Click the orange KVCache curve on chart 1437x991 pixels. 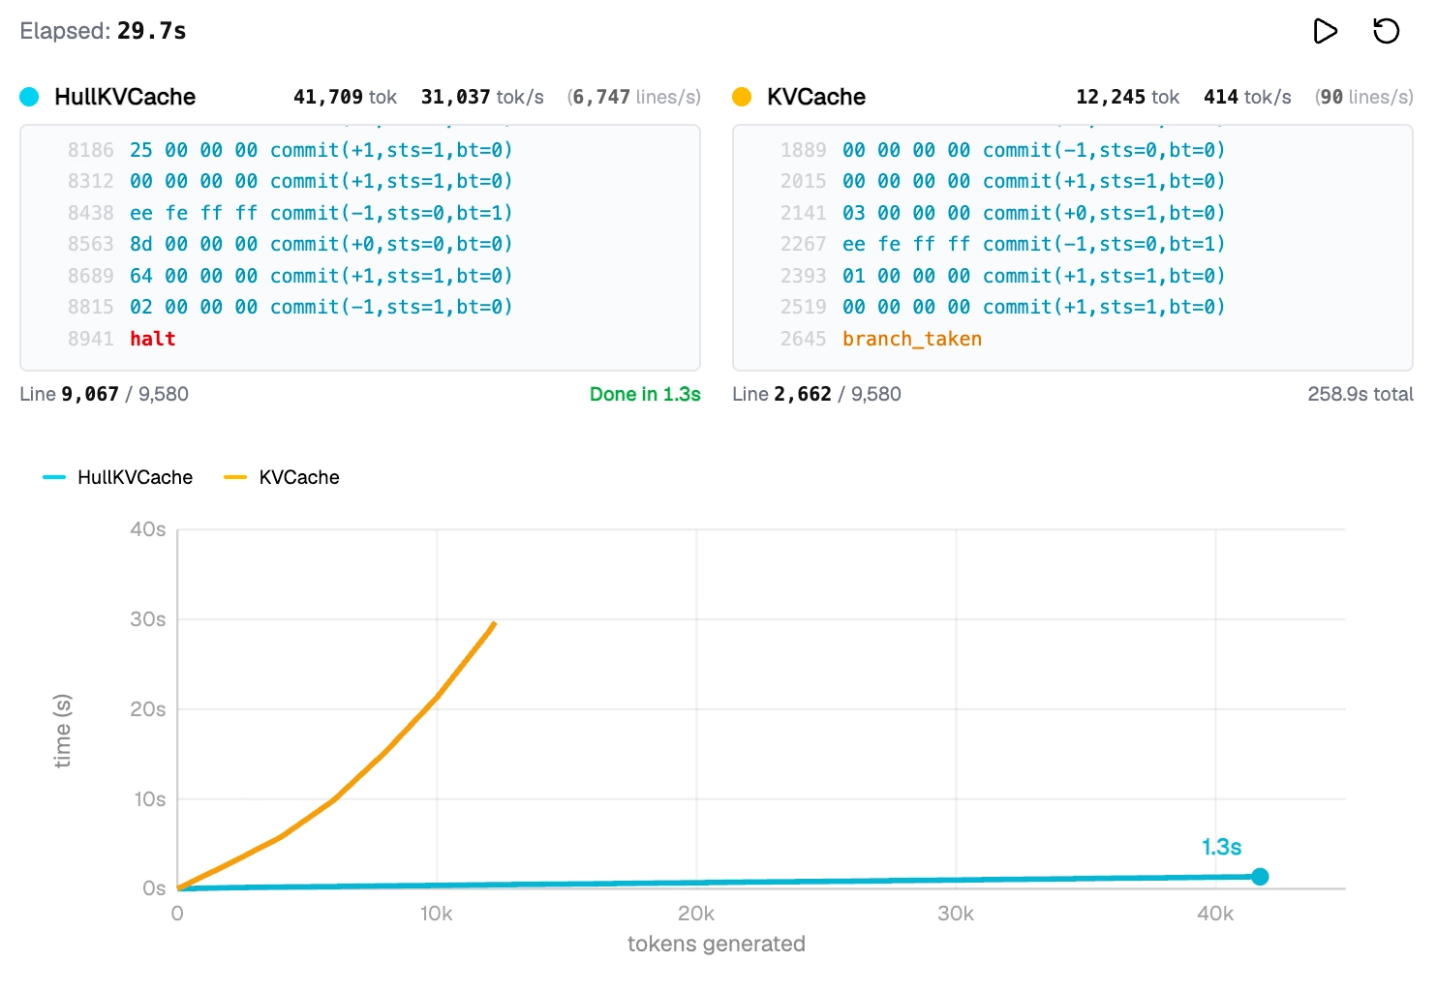(387, 751)
